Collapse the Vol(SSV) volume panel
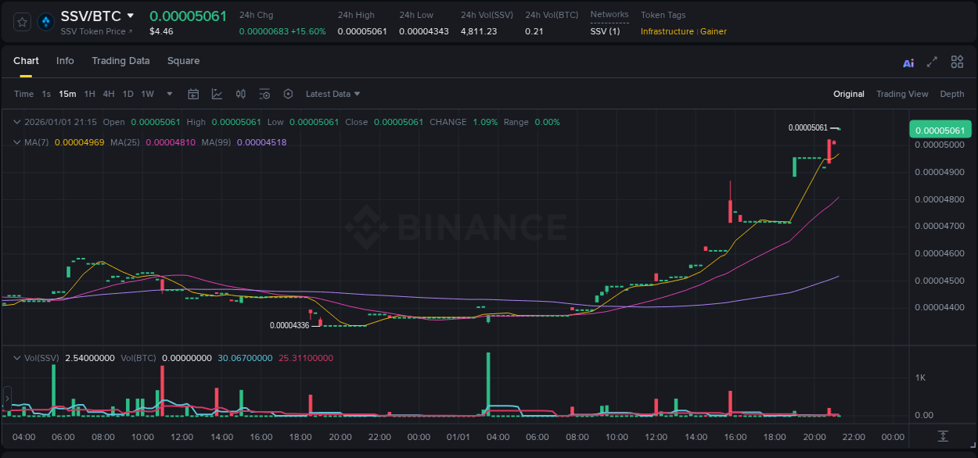The width and height of the screenshot is (978, 458). click(x=16, y=357)
